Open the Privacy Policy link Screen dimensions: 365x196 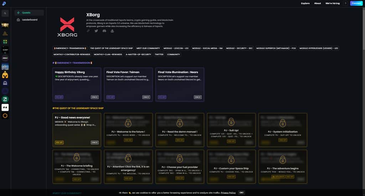point(228,193)
